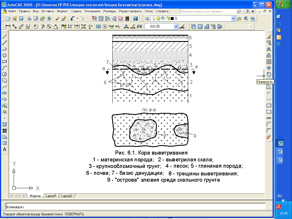Open the Undo history dropdown arrow

pyautogui.click(x=78, y=19)
